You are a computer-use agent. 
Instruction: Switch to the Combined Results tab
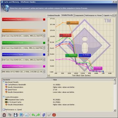point(54,15)
